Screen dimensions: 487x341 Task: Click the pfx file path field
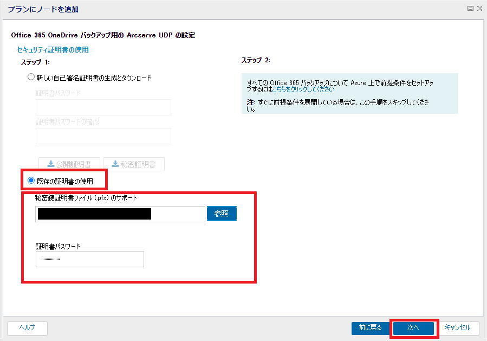120,214
